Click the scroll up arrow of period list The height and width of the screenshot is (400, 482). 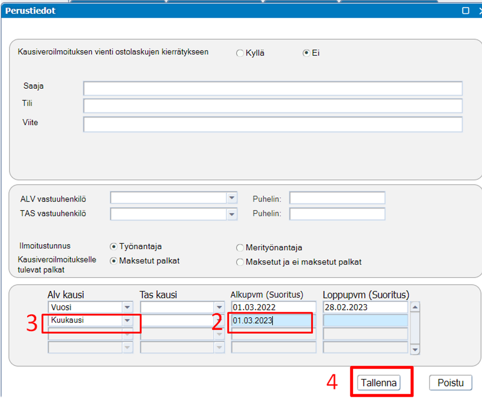click(415, 307)
